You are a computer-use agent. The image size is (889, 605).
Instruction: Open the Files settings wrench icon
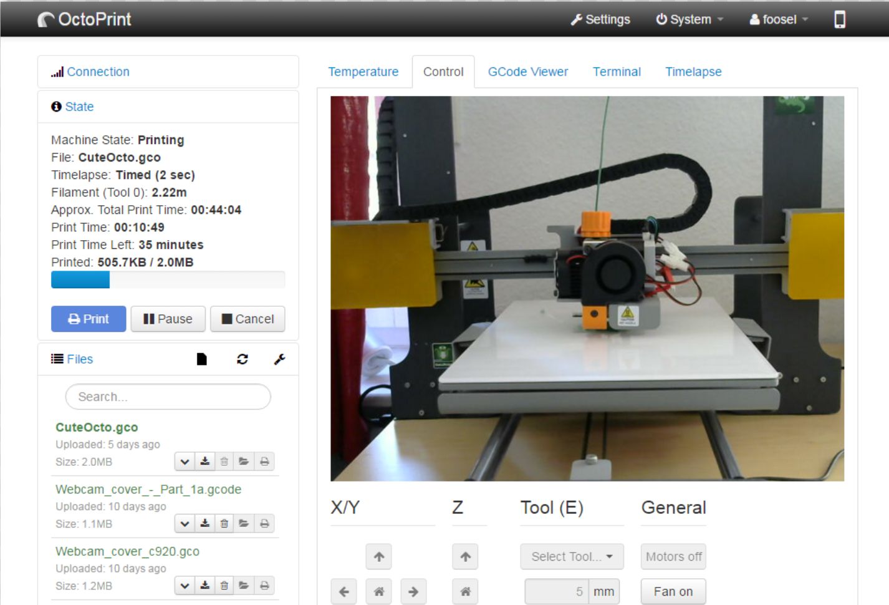click(280, 359)
